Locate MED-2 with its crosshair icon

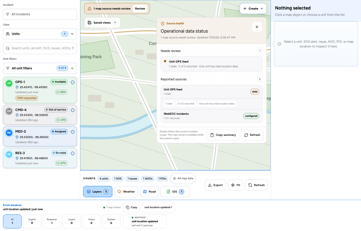coord(73,132)
